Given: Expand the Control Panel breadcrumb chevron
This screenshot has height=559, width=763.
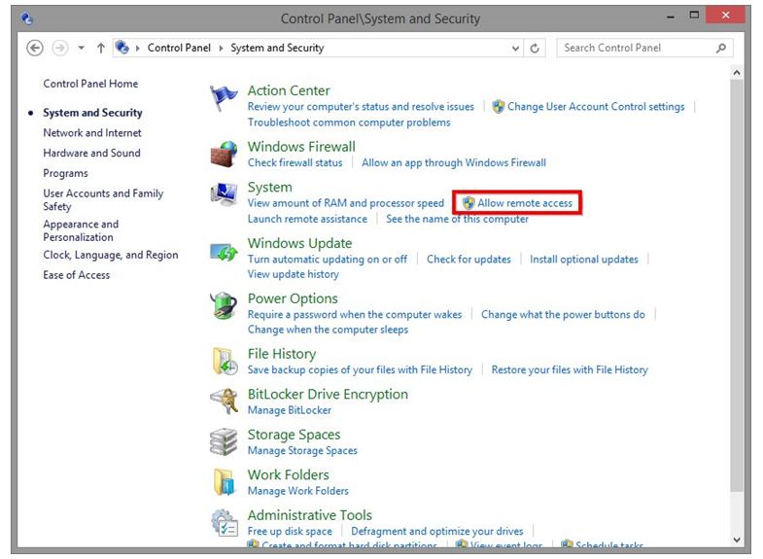Looking at the screenshot, I should [x=222, y=48].
